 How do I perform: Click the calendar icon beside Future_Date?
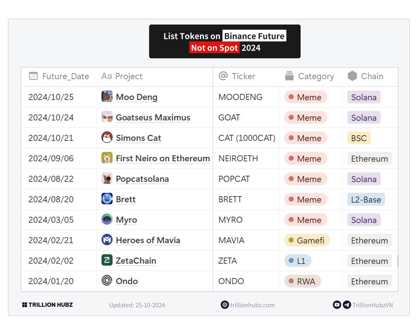click(x=33, y=76)
